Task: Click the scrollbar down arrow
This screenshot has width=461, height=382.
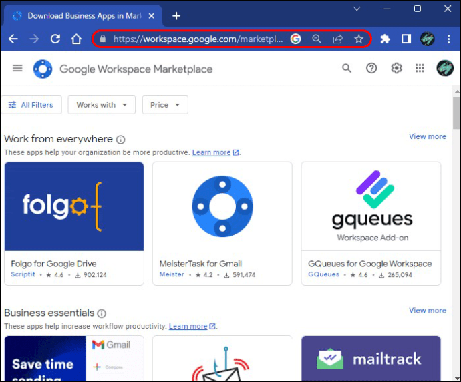Action: pos(456,379)
